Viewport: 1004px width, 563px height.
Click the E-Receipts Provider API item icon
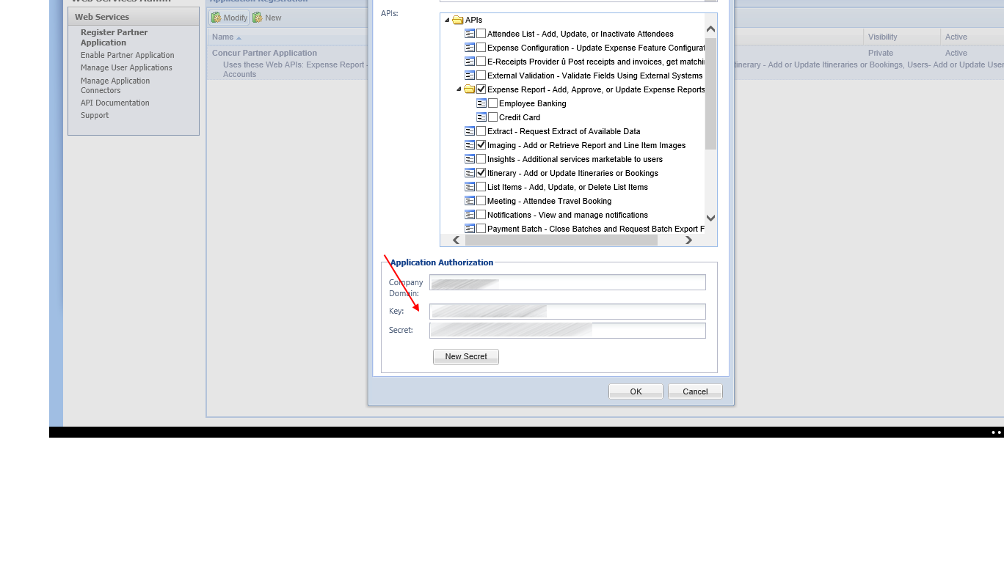tap(470, 62)
